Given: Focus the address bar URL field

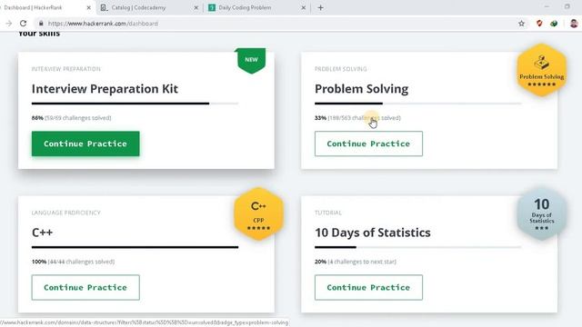Looking at the screenshot, I should 275,24.
